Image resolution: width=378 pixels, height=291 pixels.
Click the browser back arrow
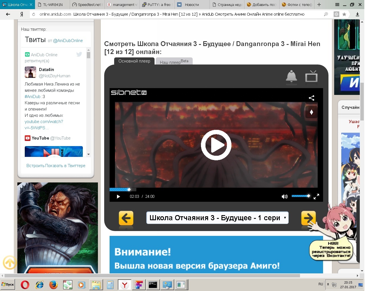[8, 14]
